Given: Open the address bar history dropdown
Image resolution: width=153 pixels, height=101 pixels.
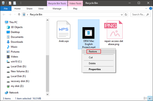Looking at the screenshot, I should [122, 15].
